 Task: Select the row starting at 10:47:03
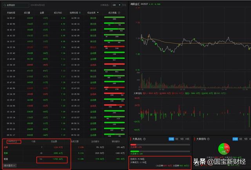pos(64,82)
